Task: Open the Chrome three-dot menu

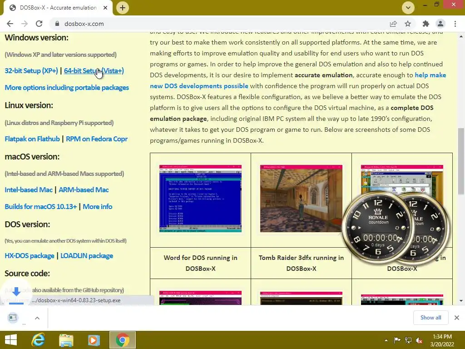Action: click(x=455, y=24)
